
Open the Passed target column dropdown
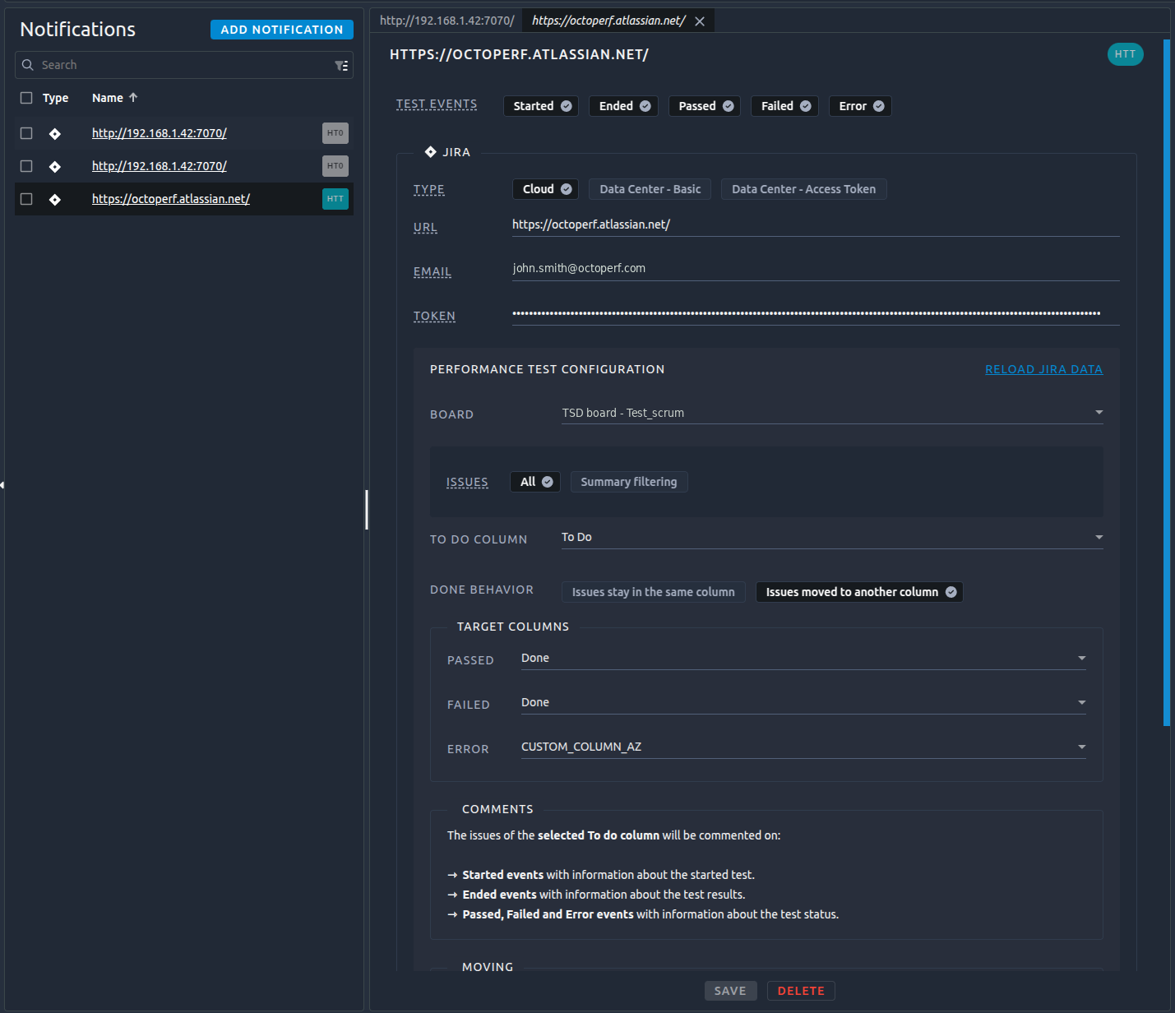tap(803, 658)
